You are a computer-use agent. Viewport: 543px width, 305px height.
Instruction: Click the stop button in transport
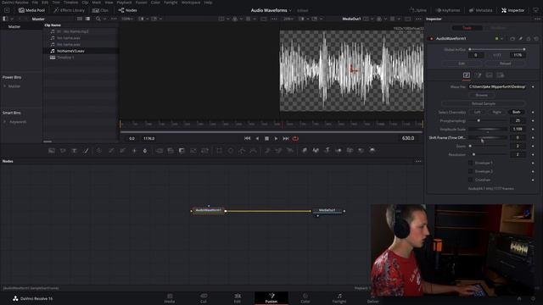[266, 138]
